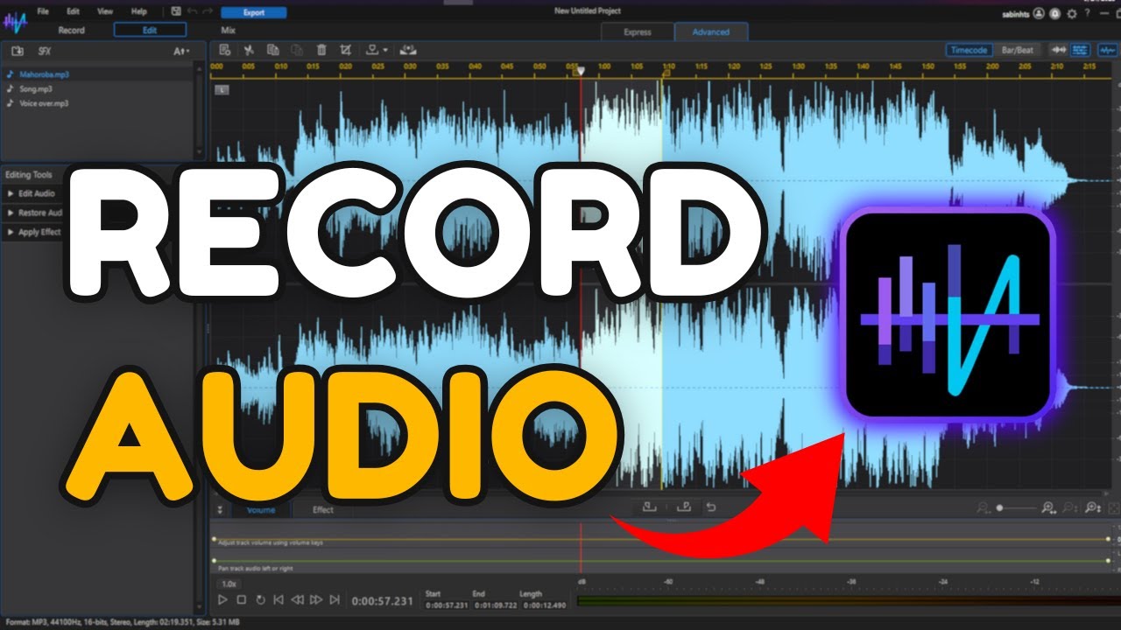Click the Import media folder icon

click(x=17, y=52)
